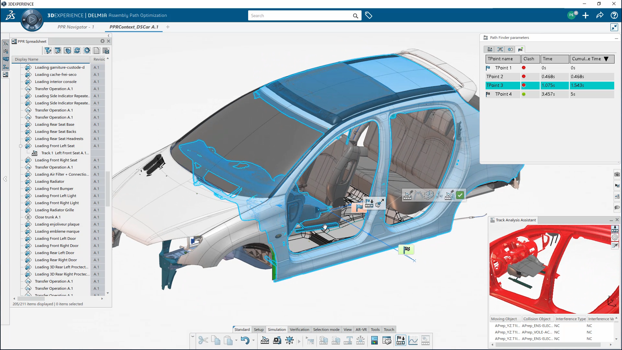This screenshot has width=622, height=350.
Task: Click the red clash dot for TPoint 2
Action: point(524,76)
